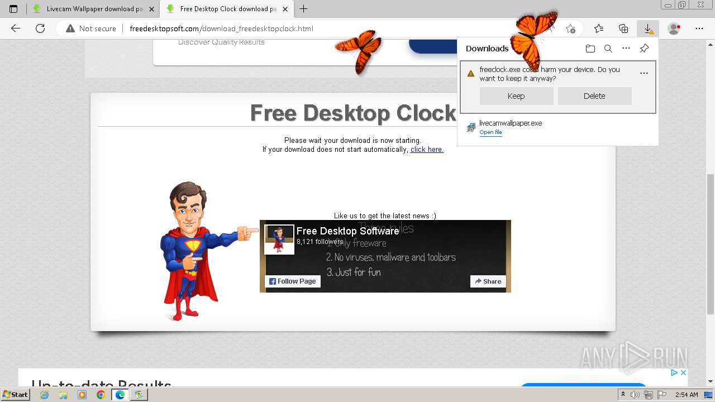Search downloads in Downloads panel
This screenshot has height=402, width=715.
tap(608, 49)
